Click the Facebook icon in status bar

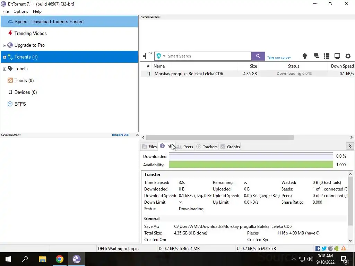tap(318, 248)
